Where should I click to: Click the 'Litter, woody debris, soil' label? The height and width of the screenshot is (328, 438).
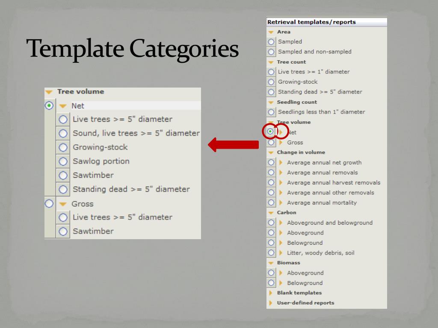tap(321, 253)
